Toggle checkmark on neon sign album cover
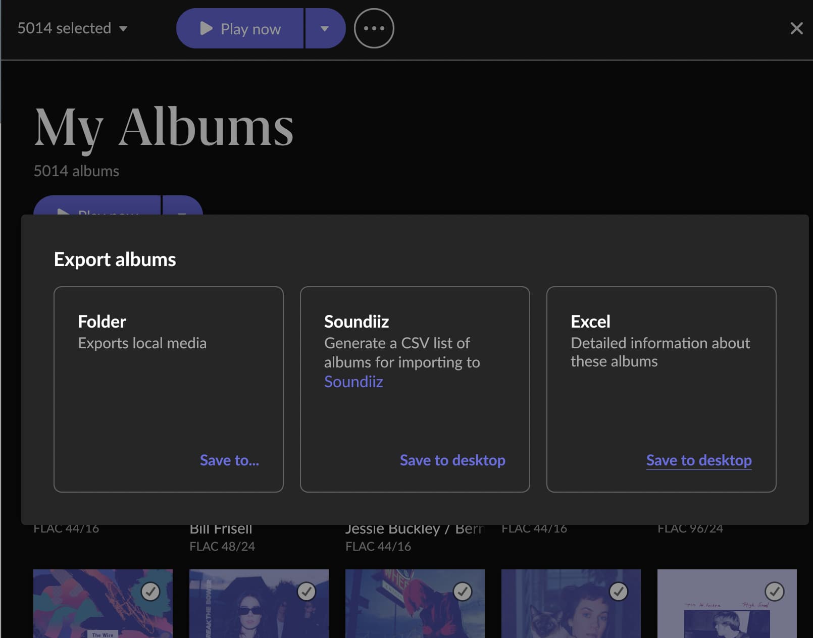 [x=463, y=592]
